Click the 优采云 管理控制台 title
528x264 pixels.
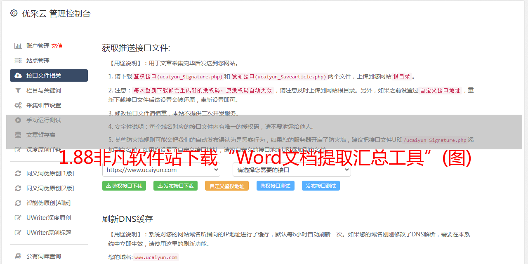tap(56, 14)
